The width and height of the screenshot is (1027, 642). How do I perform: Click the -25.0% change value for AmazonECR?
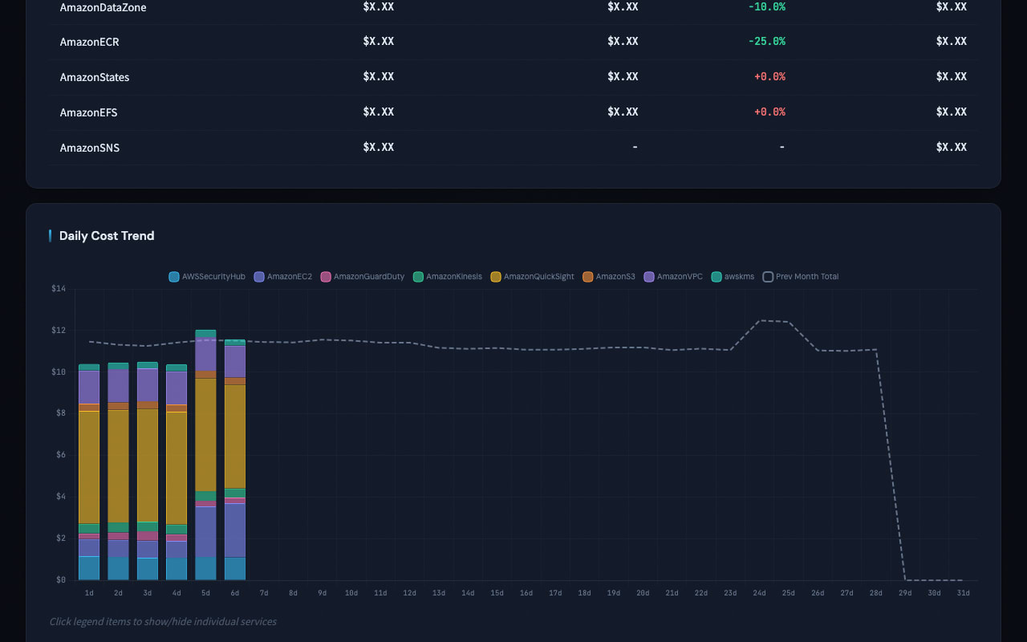[x=766, y=42]
